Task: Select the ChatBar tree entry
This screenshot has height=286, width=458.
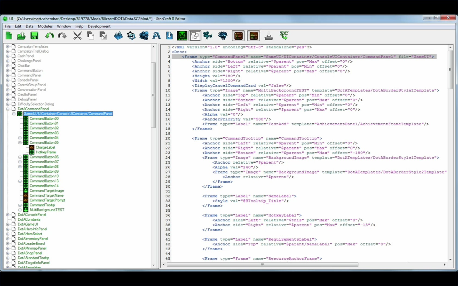Action: 24,66
